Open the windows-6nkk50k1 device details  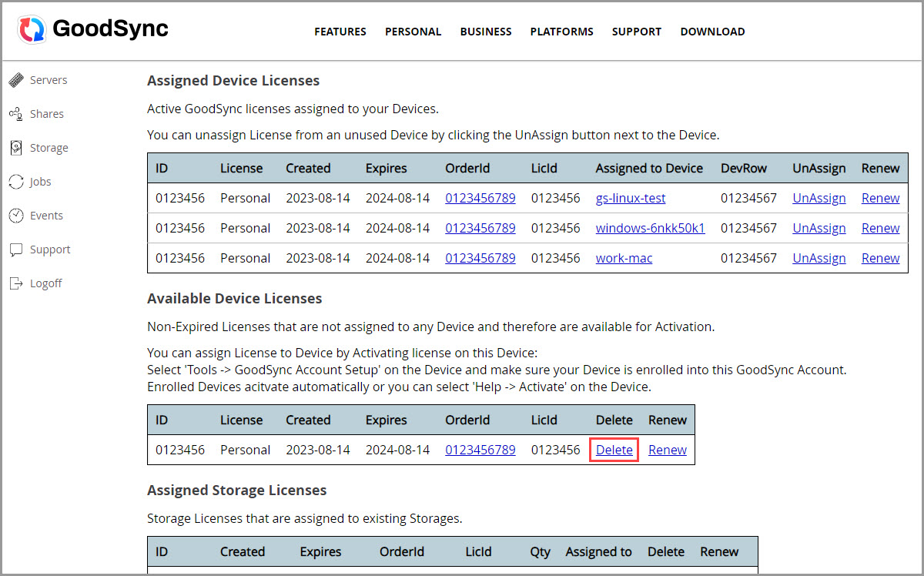[650, 228]
